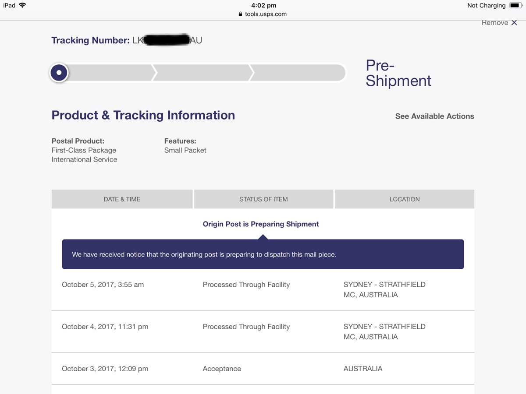Click the Acceptance status on October 3

point(222,369)
